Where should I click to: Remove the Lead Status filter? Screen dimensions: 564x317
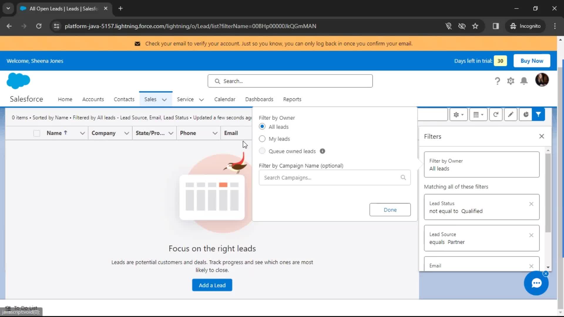531,204
